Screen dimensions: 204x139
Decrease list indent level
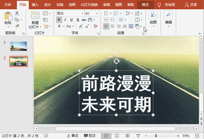coord(106,20)
